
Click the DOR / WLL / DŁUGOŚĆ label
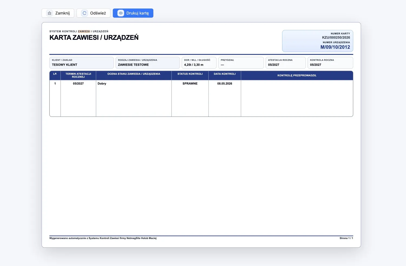pos(197,60)
